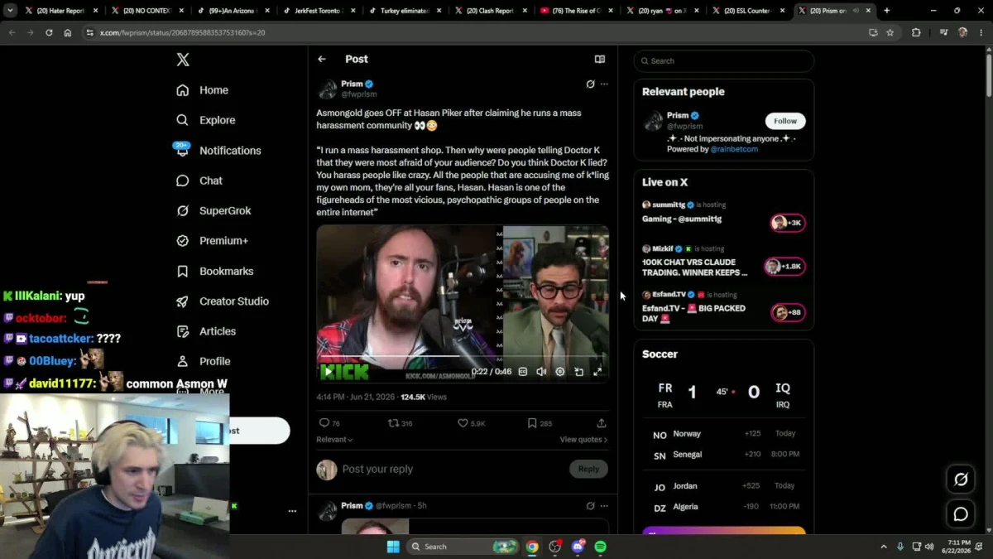Open Profile in the sidebar
Screen dimensions: 993x559
click(x=203, y=361)
